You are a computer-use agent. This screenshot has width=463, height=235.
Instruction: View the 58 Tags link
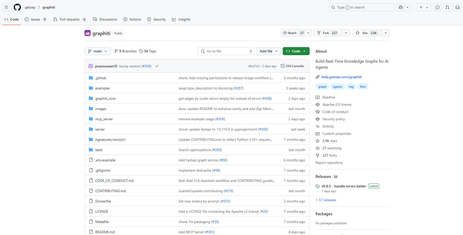[148, 51]
